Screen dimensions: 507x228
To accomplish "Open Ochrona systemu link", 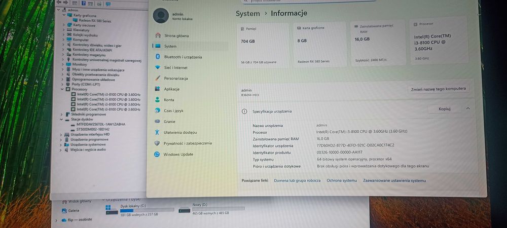I will (x=342, y=180).
